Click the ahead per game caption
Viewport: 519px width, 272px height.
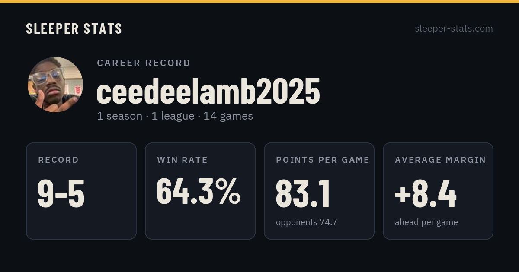[x=426, y=222]
